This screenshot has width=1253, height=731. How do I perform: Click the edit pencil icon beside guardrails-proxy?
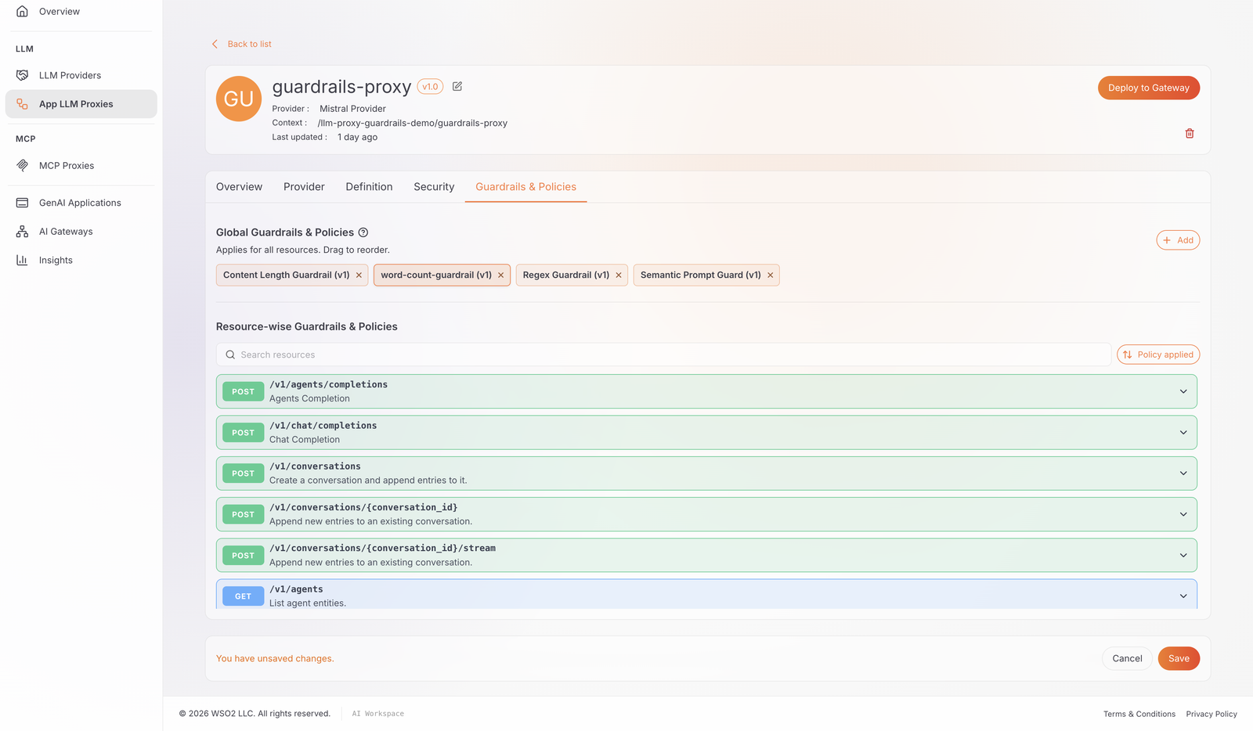[x=457, y=86]
